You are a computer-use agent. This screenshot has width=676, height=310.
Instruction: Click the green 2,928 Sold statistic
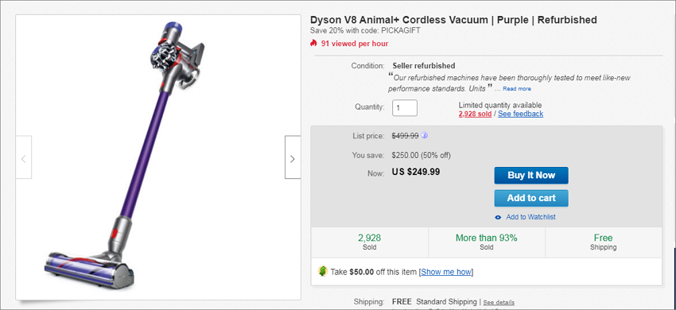[370, 242]
